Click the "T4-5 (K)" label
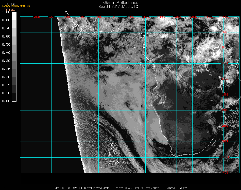Image resolution: width=241 pixels, height=190 pixels. 10,10
